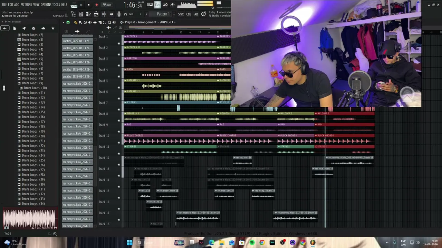The image size is (442, 248).
Task: Open the help question bubble icon
Action: click(x=204, y=14)
